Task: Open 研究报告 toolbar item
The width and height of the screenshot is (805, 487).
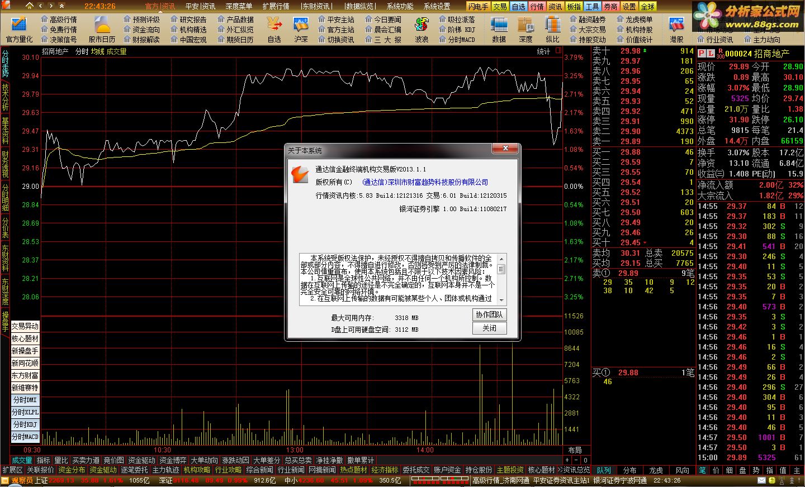Action: [189, 20]
